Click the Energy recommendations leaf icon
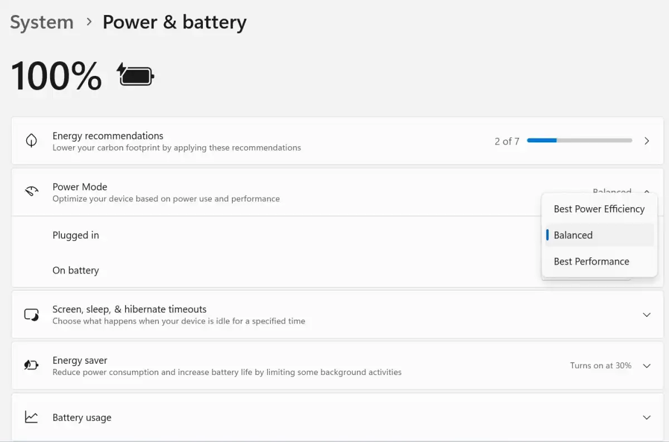Screen dimensions: 669x442 pos(32,141)
